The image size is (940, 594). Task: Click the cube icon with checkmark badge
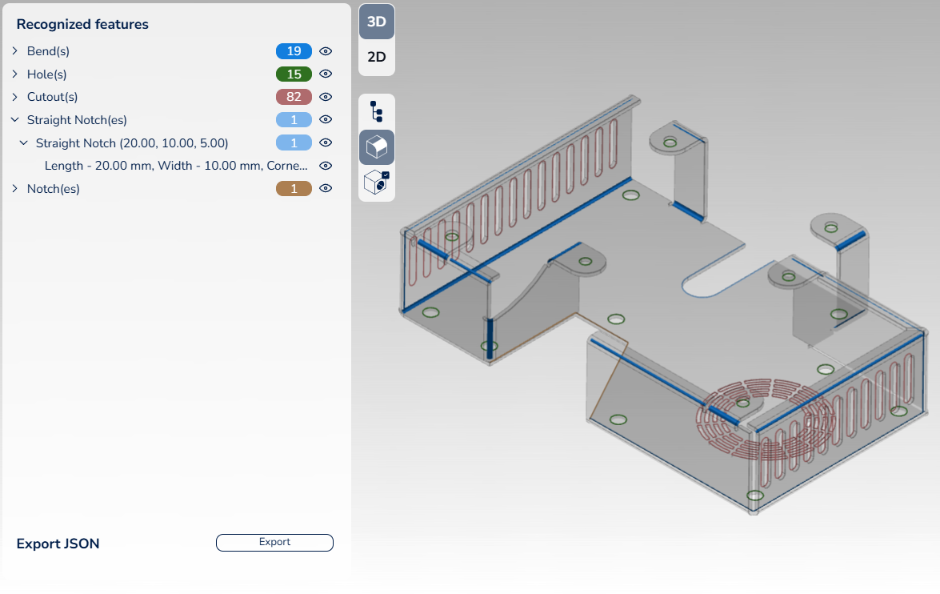click(376, 183)
